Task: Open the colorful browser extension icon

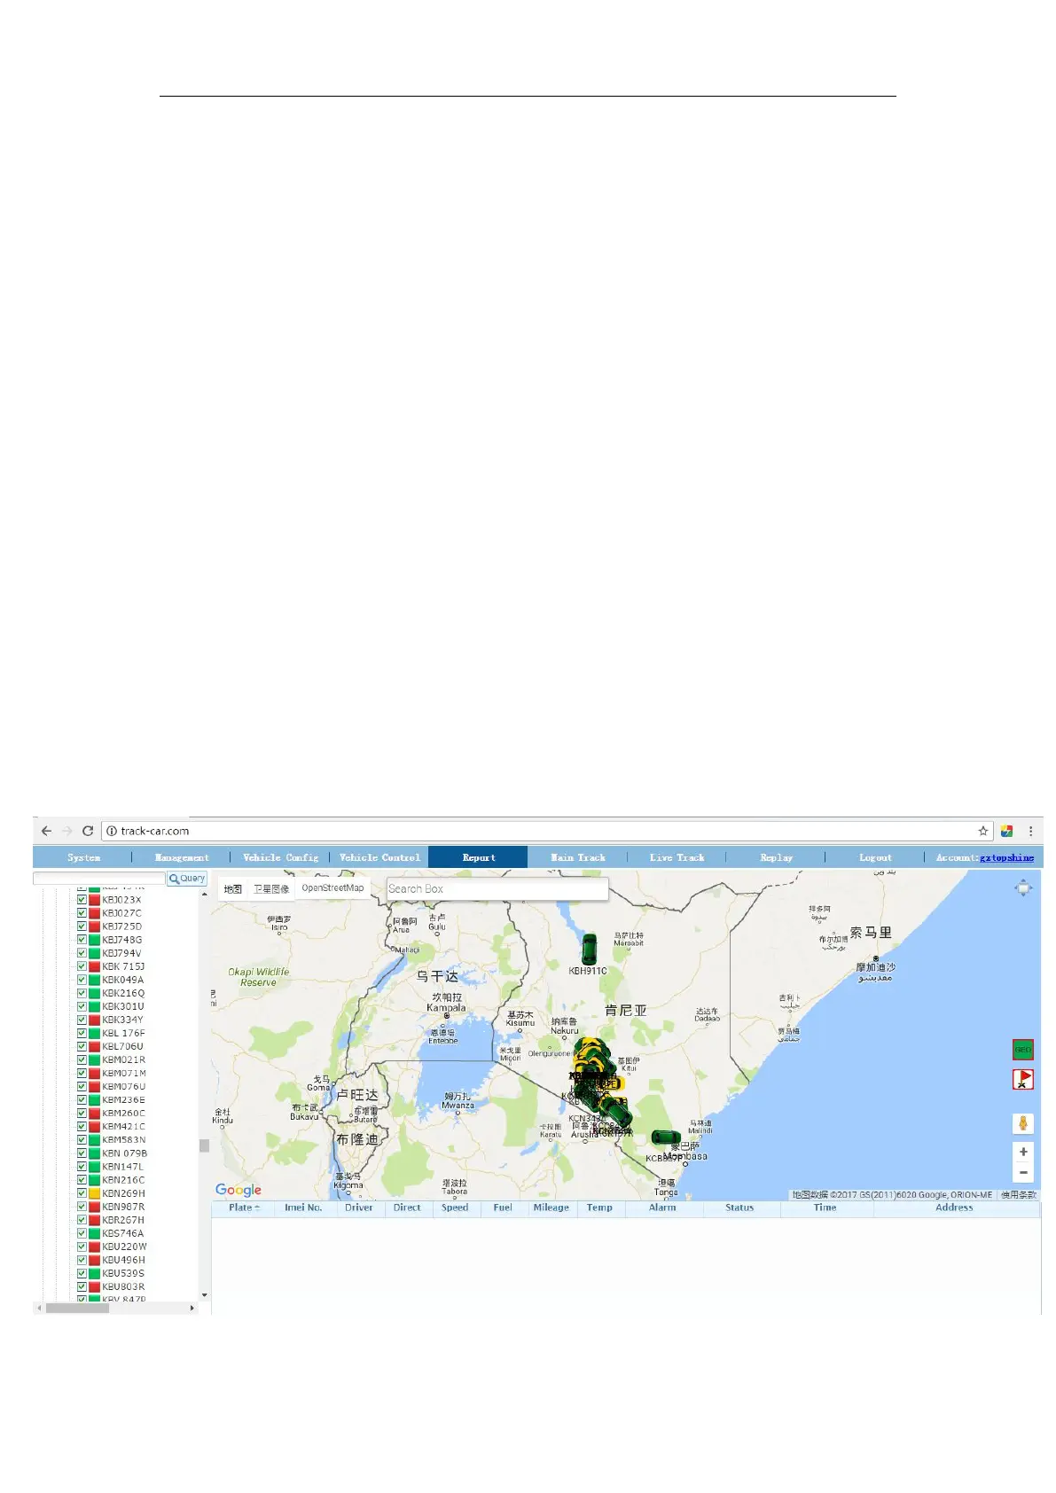Action: click(x=1007, y=831)
